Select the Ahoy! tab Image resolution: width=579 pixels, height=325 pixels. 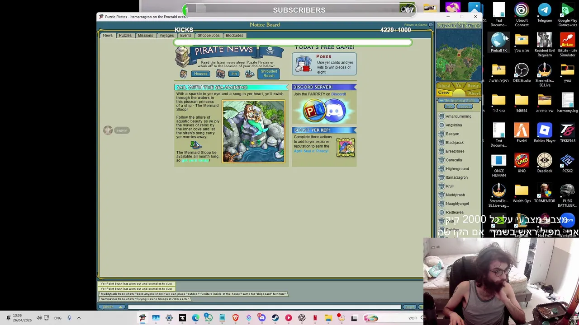474,93
